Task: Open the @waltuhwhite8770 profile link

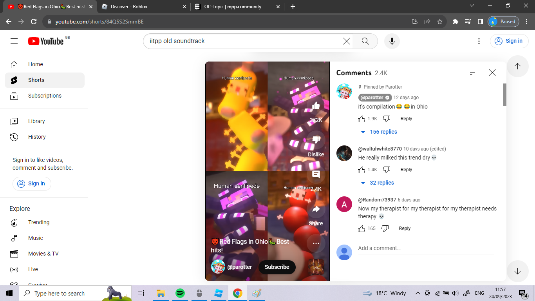Action: coord(380,149)
